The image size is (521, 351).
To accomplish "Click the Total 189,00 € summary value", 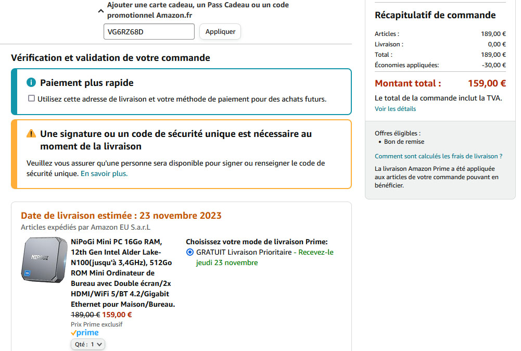I will [493, 55].
